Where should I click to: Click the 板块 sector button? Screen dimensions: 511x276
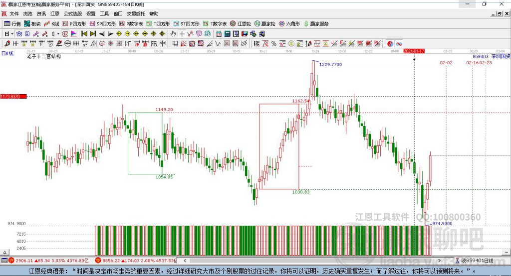point(32,23)
